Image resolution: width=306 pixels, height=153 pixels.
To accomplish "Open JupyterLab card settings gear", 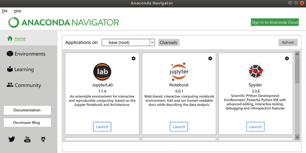I will point(133,58).
